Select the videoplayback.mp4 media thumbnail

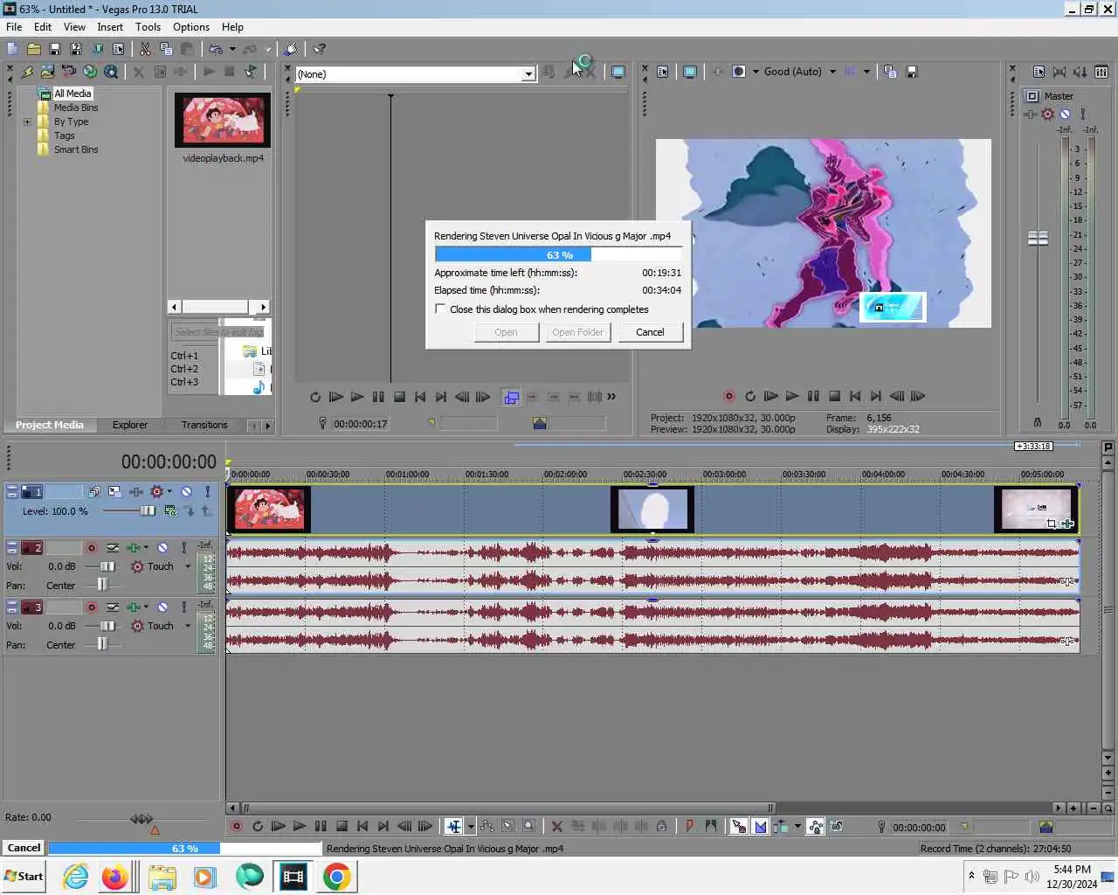click(x=223, y=119)
